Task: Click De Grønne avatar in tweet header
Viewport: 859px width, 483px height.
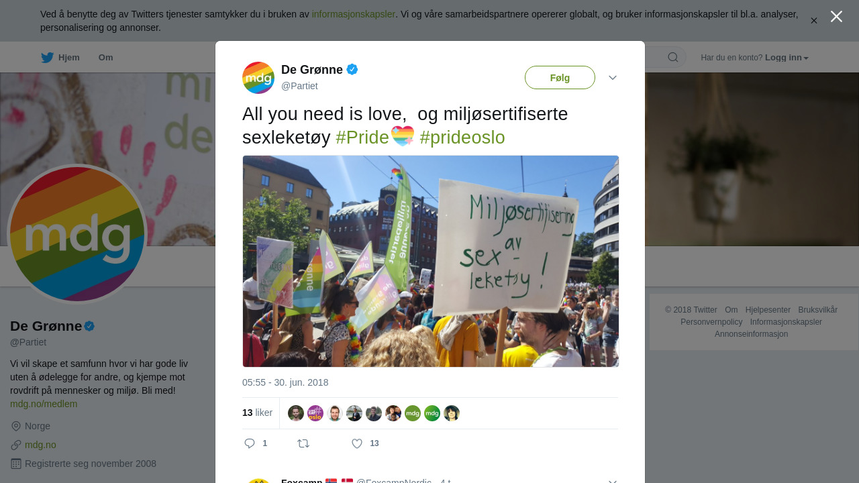Action: (258, 78)
